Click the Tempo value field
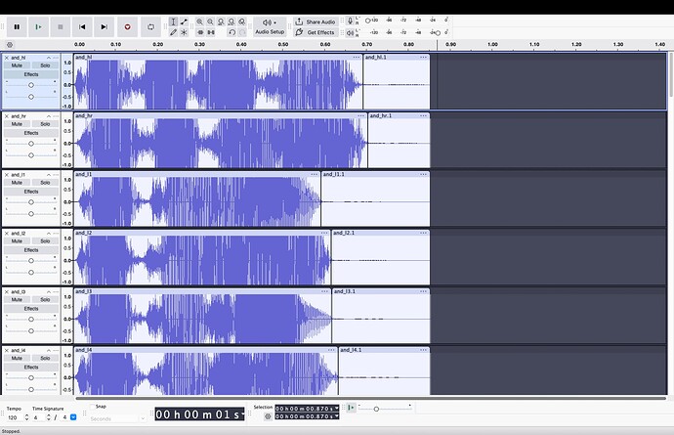Screen dimensions: 674x435 [x=15, y=417]
